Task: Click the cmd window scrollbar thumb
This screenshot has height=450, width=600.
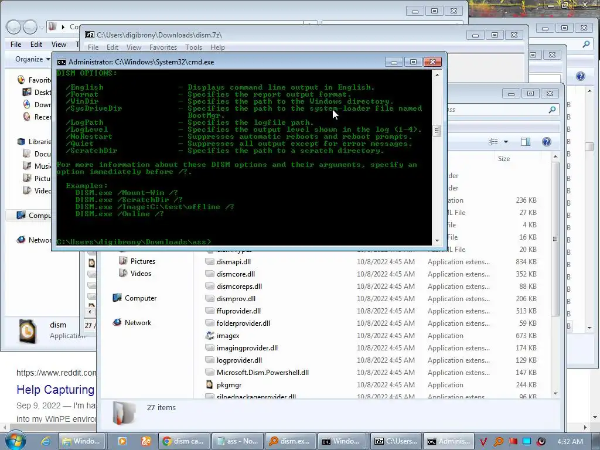Action: (x=437, y=131)
